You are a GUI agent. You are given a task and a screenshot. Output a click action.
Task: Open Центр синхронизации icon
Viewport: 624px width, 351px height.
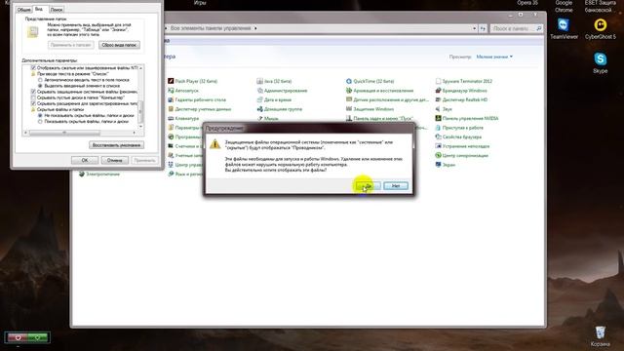[461, 156]
